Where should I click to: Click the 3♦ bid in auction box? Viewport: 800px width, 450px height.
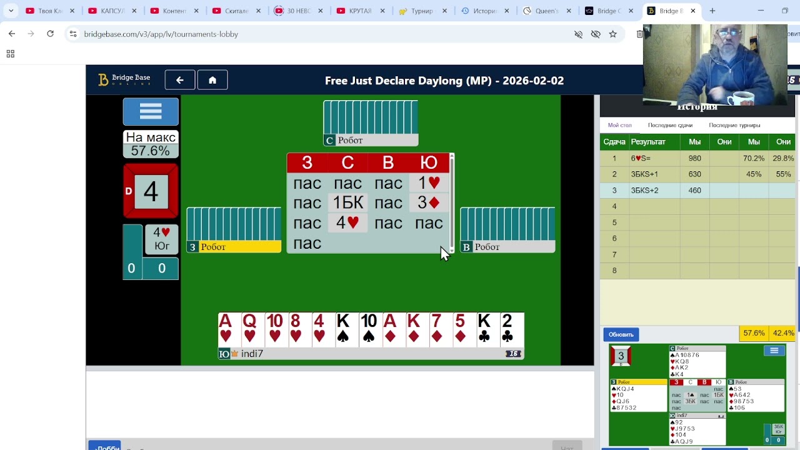click(x=429, y=202)
